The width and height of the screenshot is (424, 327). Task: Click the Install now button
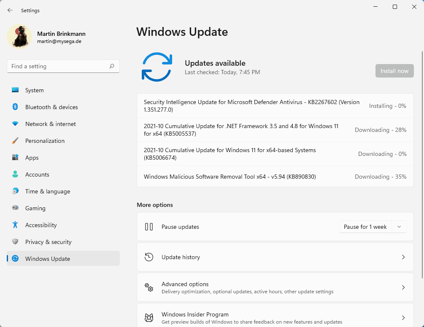394,71
